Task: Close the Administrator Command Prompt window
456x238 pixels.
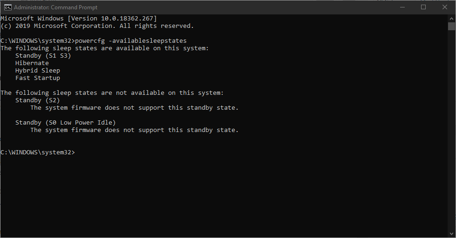Action: point(445,7)
